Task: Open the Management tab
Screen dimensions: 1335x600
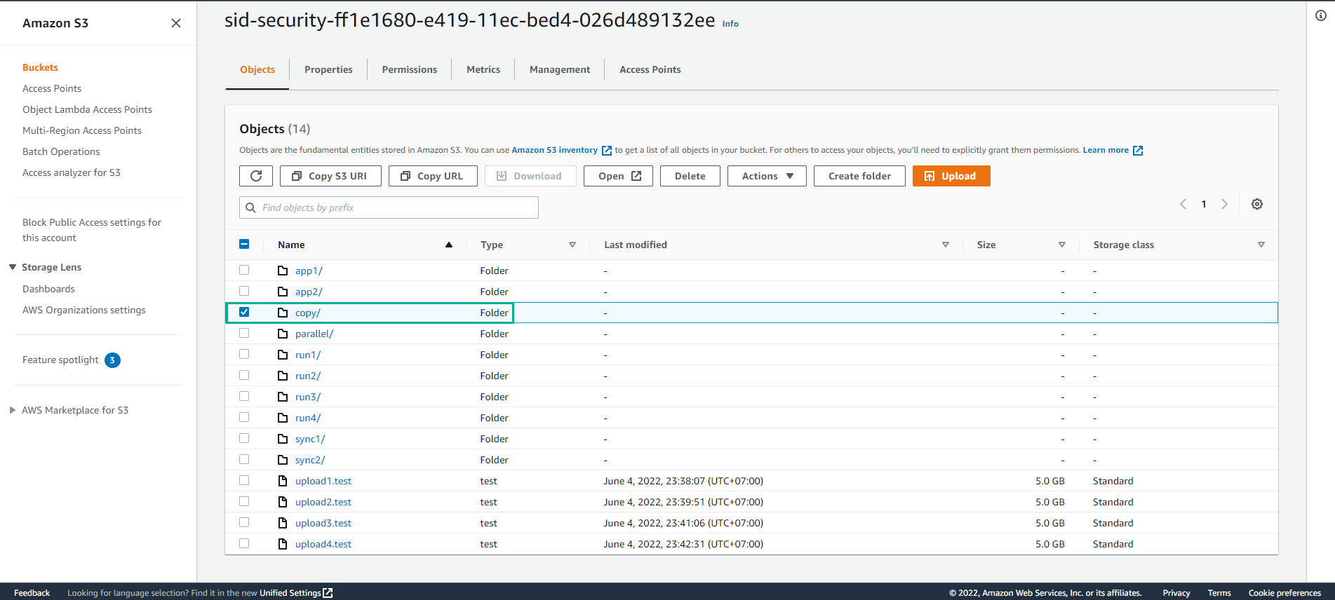Action: click(560, 69)
